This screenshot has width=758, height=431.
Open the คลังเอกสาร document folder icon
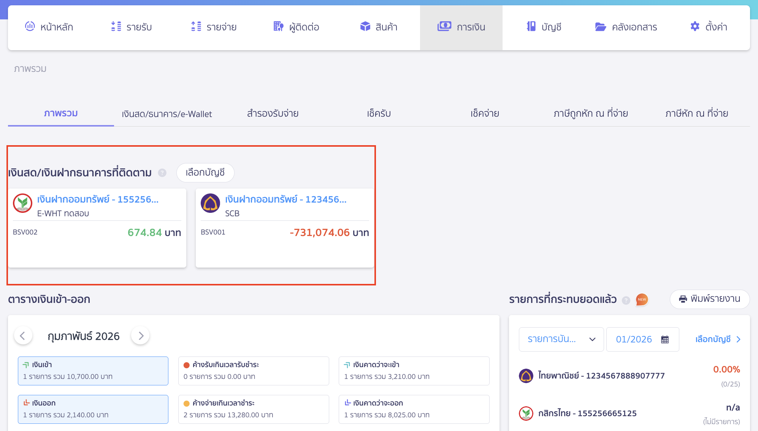point(600,27)
